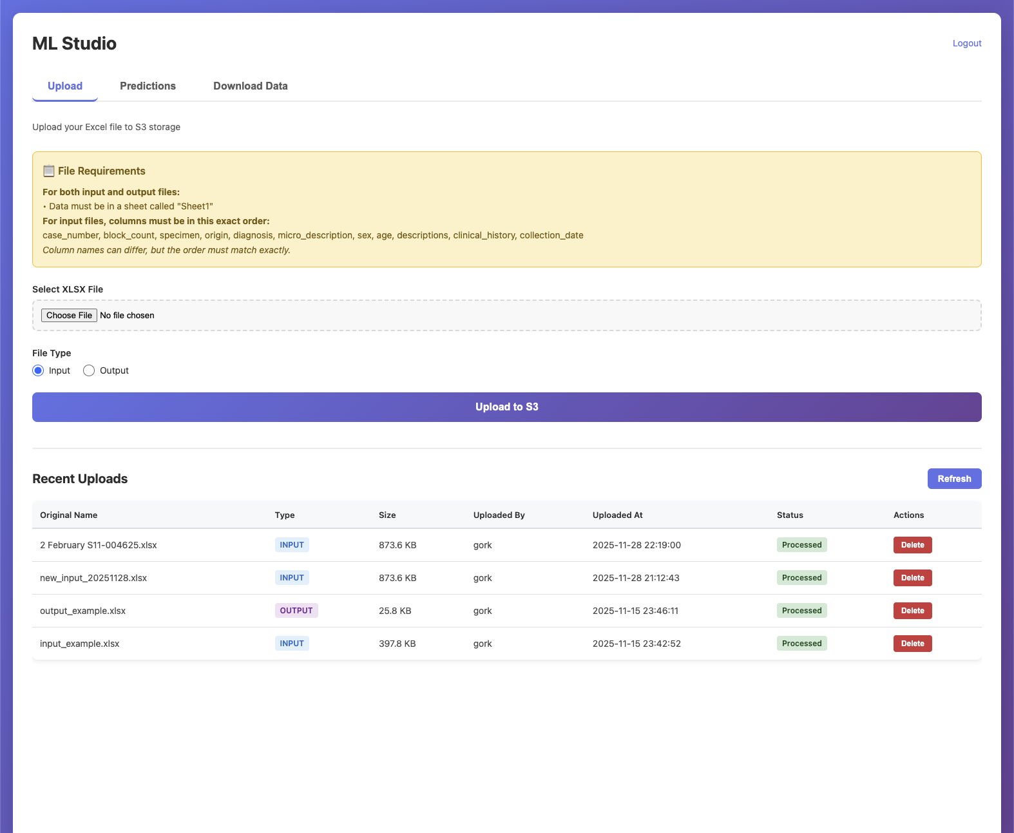The width and height of the screenshot is (1014, 833).
Task: Click the Processed status for input_example.xlsx
Action: (x=801, y=644)
